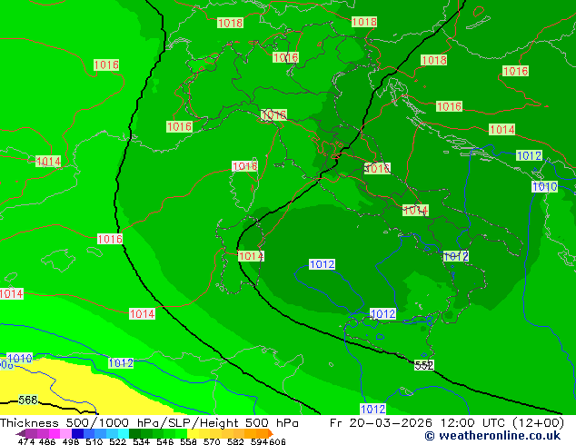Select the chart title 'Thickness 500/1000 hPa/SLP/Height 500 hPa'
Viewport: 576px width, 445px height.
[x=149, y=423]
